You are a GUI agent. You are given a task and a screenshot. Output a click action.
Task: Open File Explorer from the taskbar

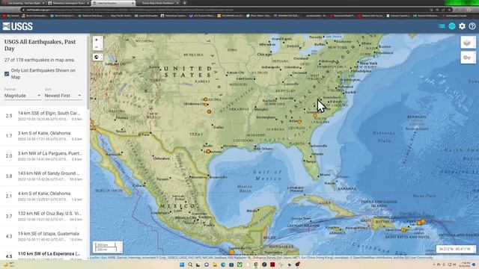tap(215, 265)
